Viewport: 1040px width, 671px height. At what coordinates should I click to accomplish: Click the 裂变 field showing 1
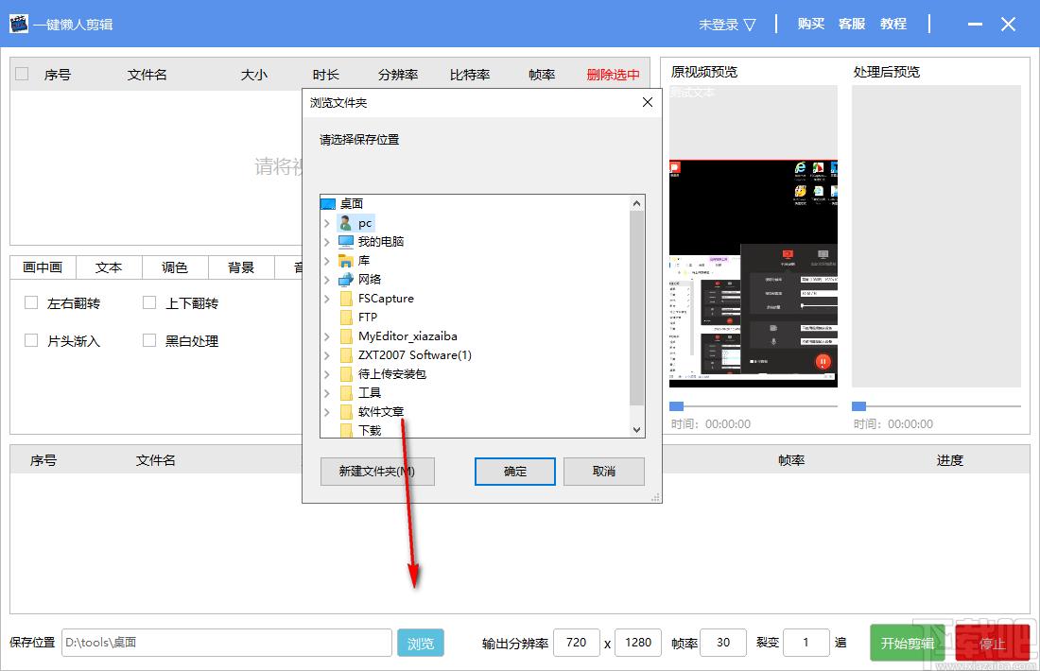[x=806, y=643]
